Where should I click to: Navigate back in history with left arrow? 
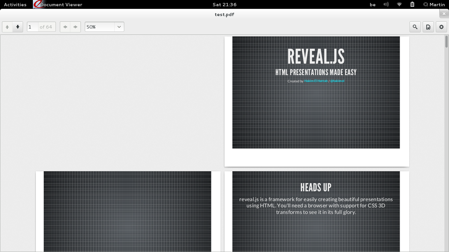click(65, 27)
